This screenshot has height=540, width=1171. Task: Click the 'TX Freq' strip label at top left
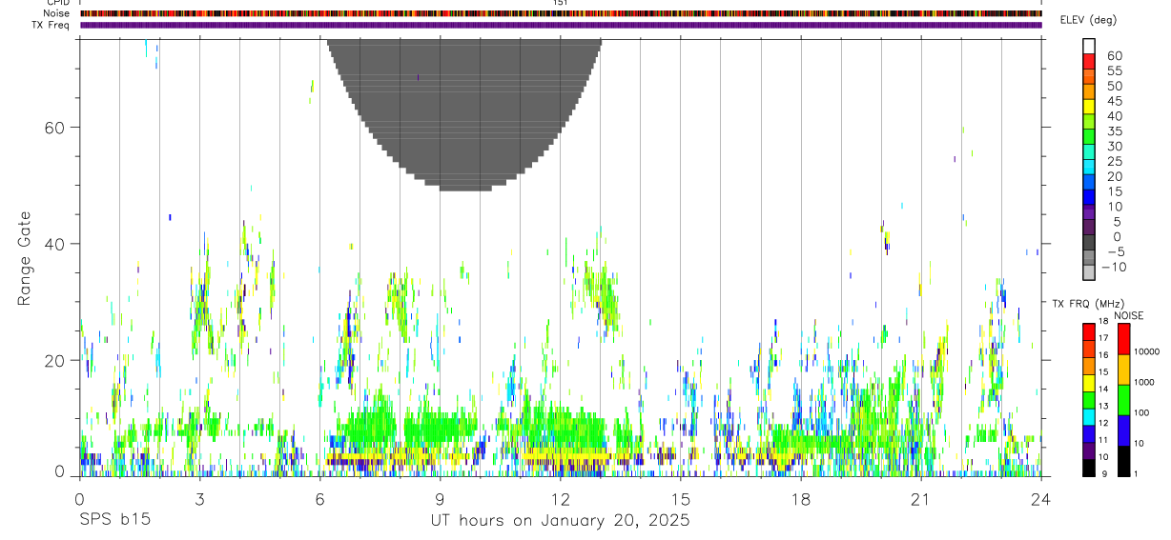tap(51, 25)
